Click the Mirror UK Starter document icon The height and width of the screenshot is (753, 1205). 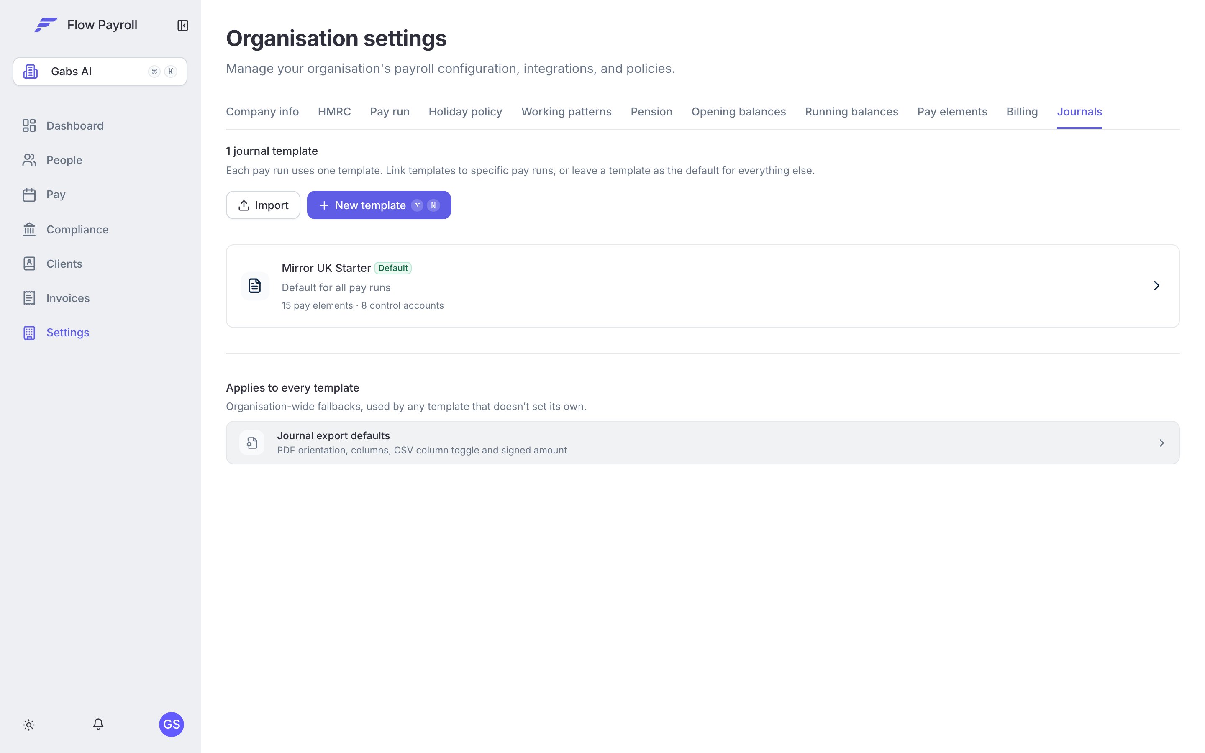pyautogui.click(x=254, y=286)
